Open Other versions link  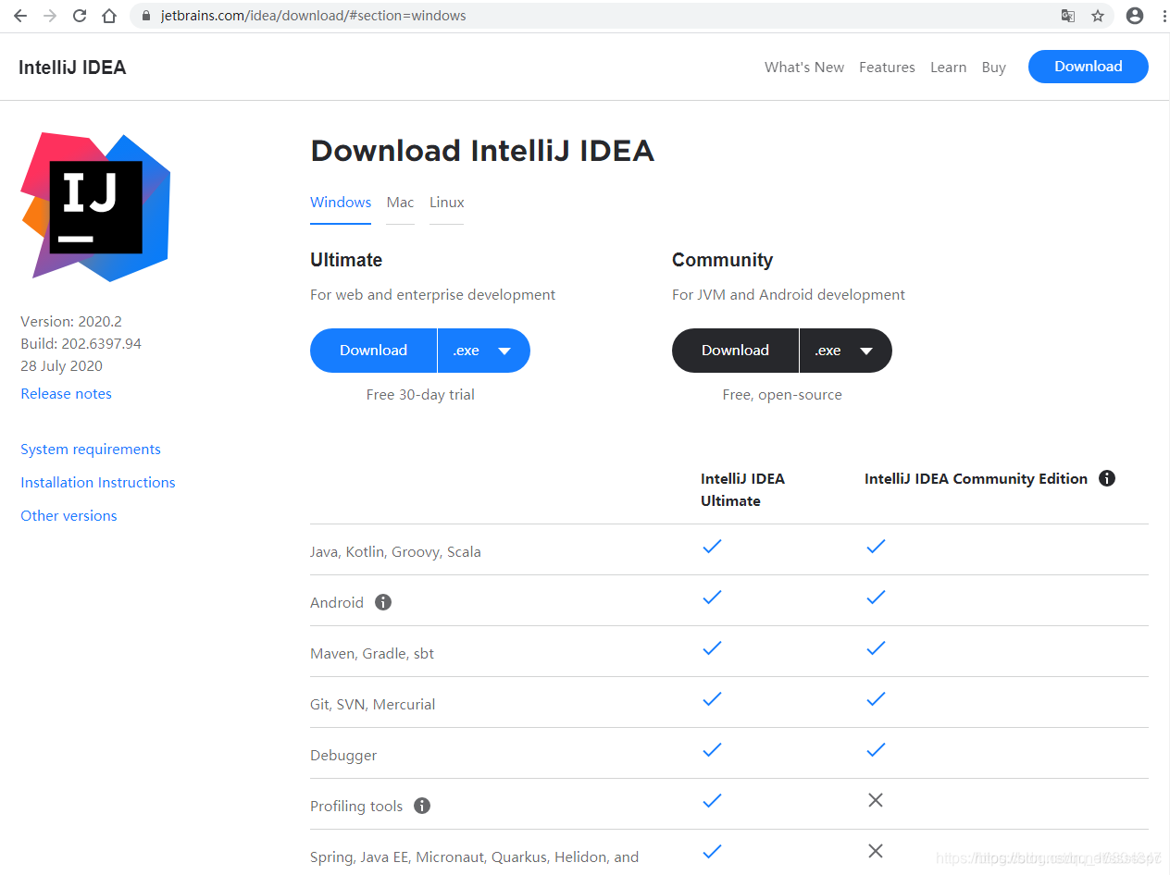click(x=68, y=516)
